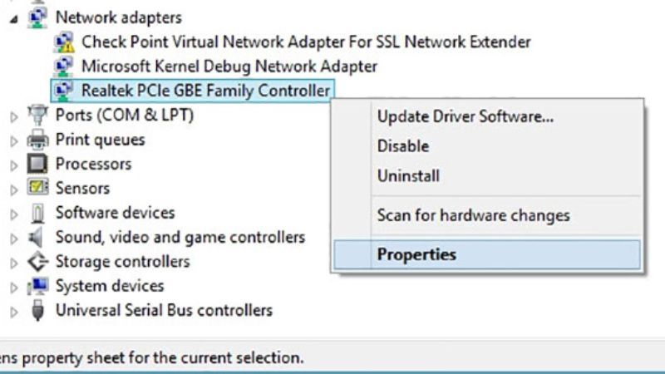665x374 pixels.
Task: Select the Software devices tree item
Action: point(115,213)
